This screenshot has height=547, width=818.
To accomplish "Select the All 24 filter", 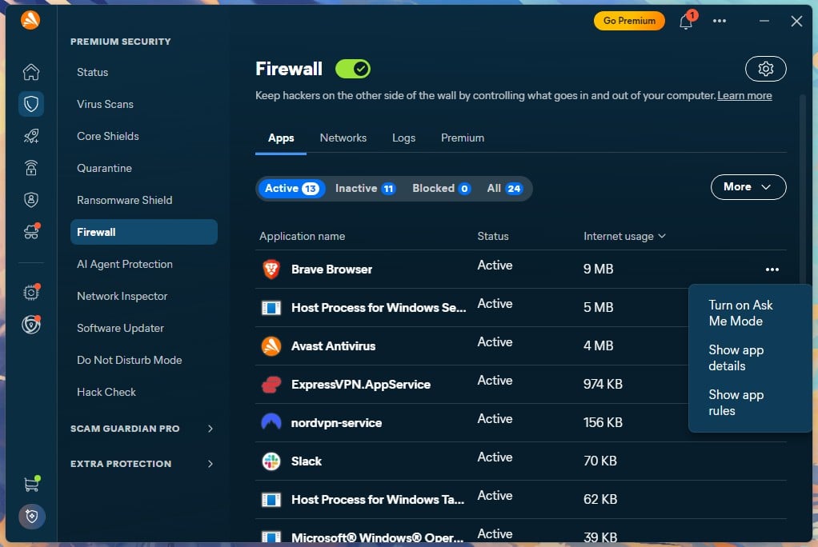I will coord(504,188).
